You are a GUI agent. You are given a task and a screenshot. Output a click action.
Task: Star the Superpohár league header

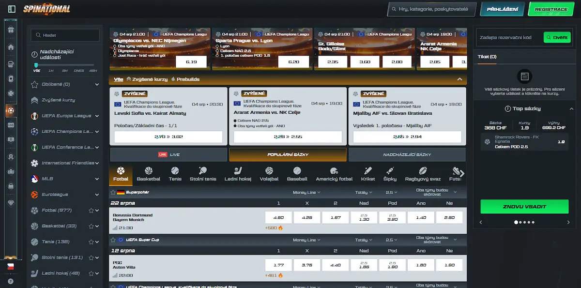click(113, 193)
